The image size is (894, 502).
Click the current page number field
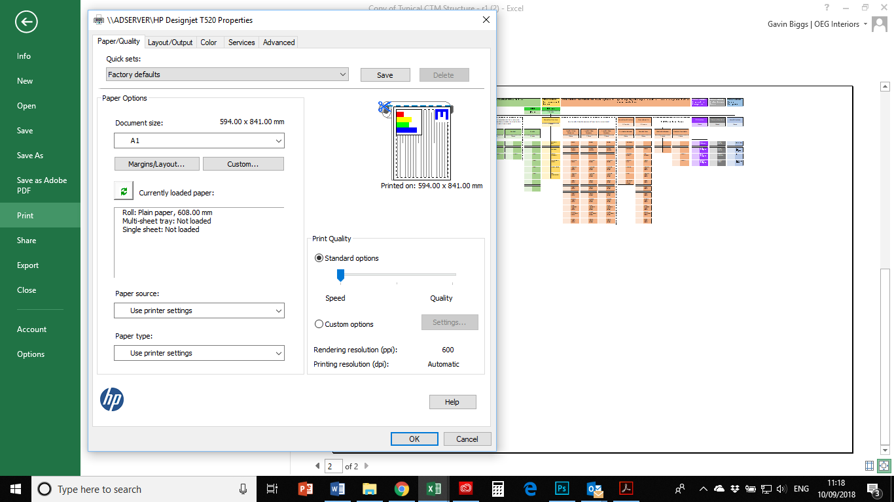click(334, 466)
